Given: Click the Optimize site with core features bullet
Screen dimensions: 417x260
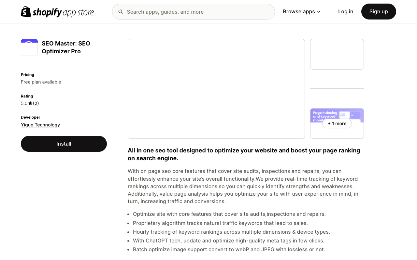Looking at the screenshot, I should coord(229,214).
